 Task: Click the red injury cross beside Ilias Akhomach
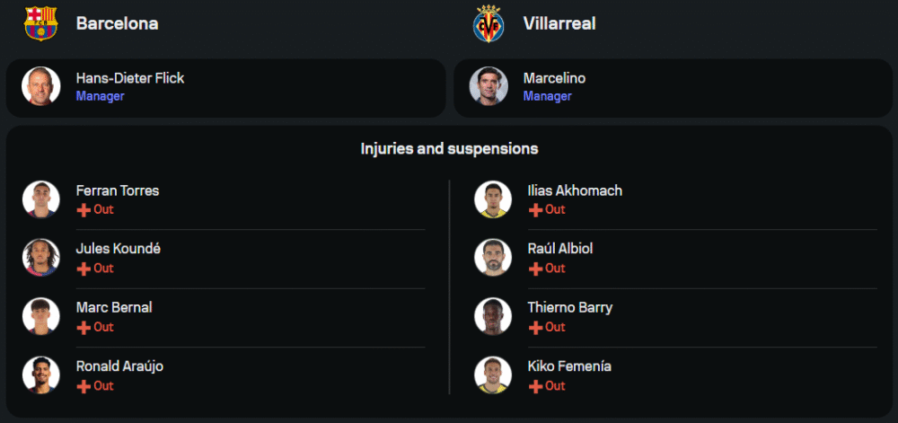coord(535,209)
